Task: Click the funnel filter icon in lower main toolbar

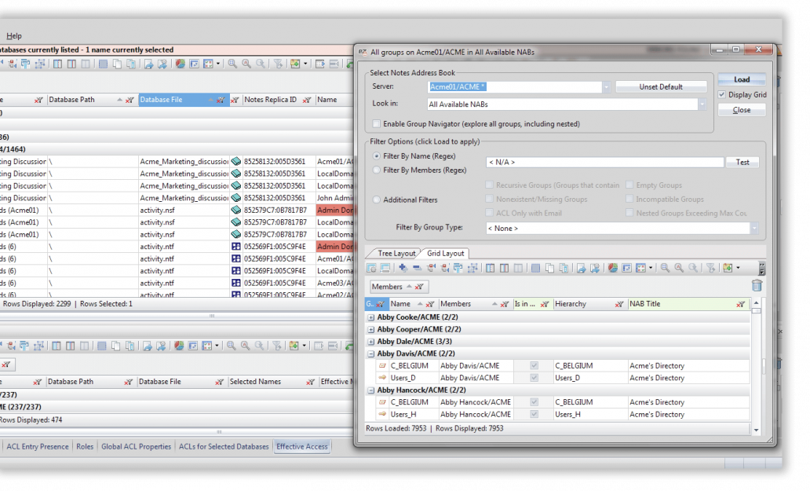Action: pyautogui.click(x=277, y=345)
